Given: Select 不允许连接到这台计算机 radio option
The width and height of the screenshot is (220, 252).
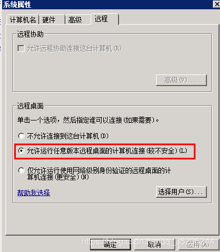Looking at the screenshot, I should pyautogui.click(x=21, y=136).
